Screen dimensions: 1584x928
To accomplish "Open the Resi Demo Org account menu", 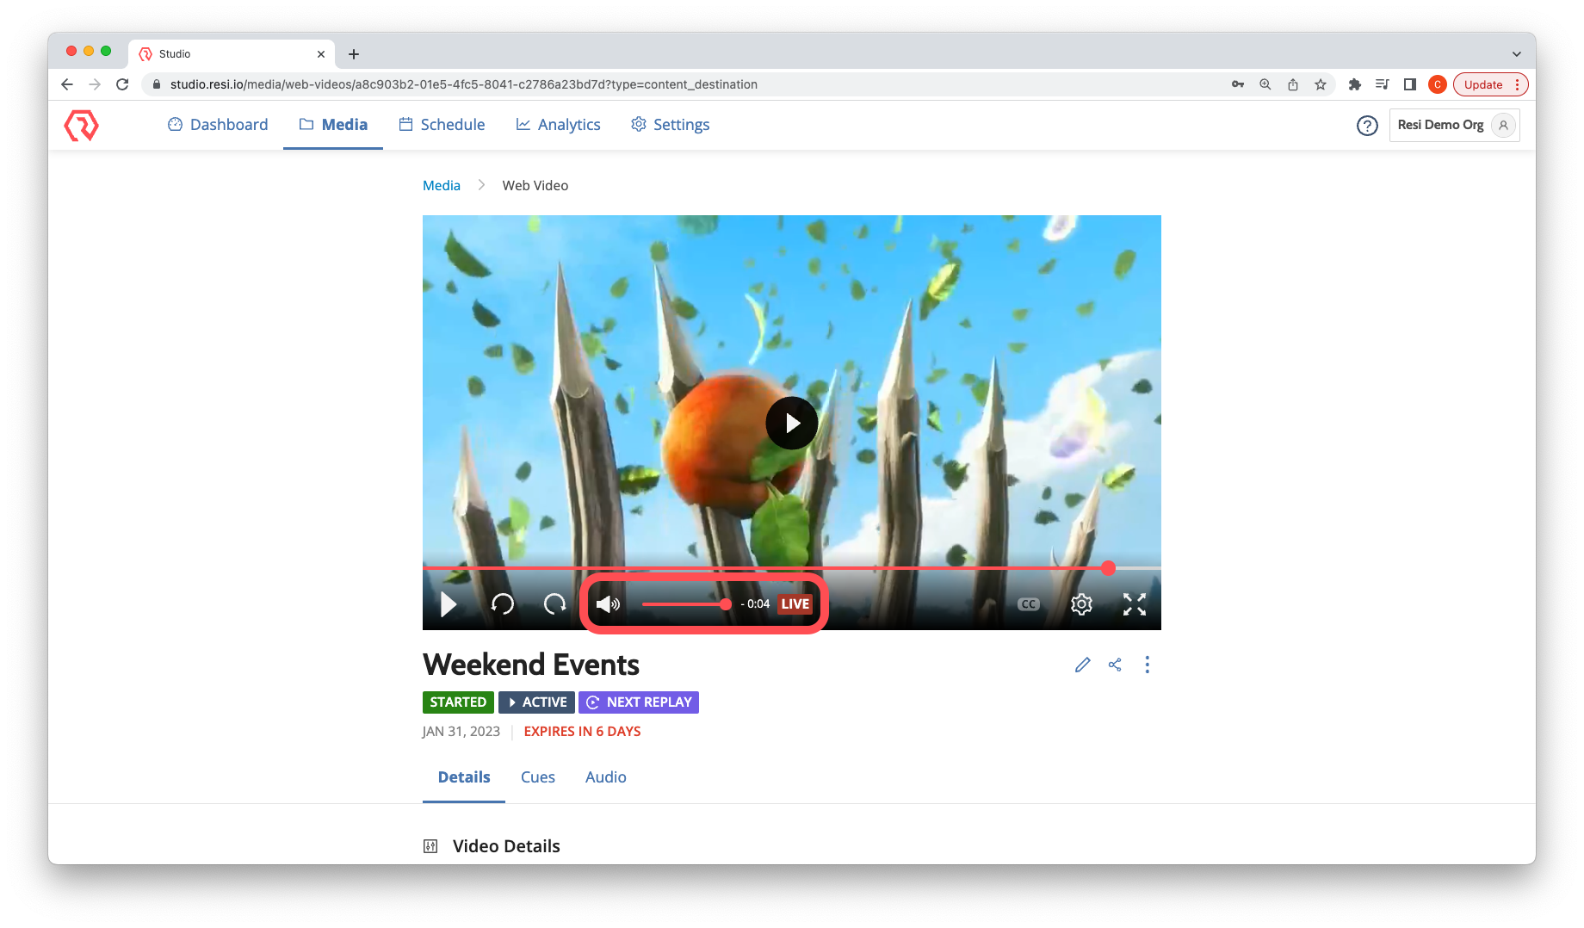I will 1454,125.
